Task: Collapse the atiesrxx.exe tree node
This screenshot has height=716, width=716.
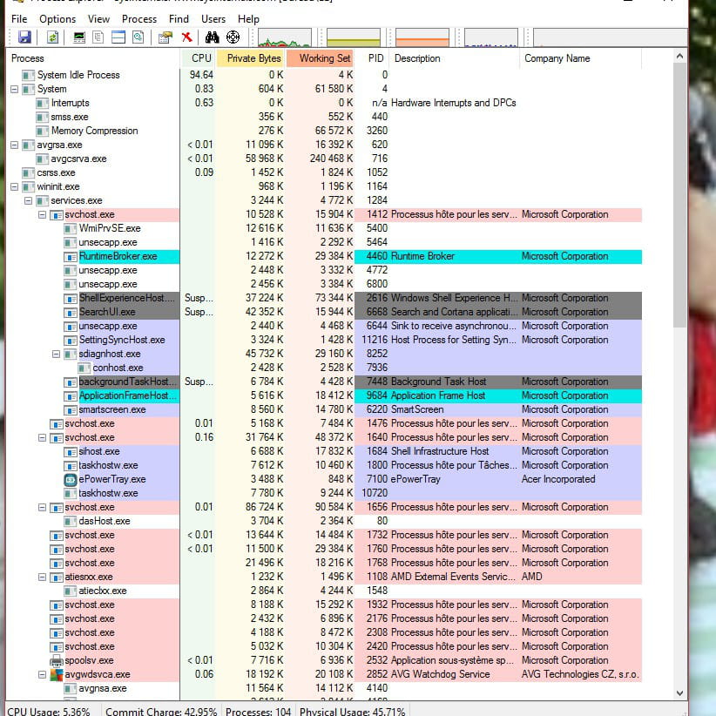Action: [42, 578]
